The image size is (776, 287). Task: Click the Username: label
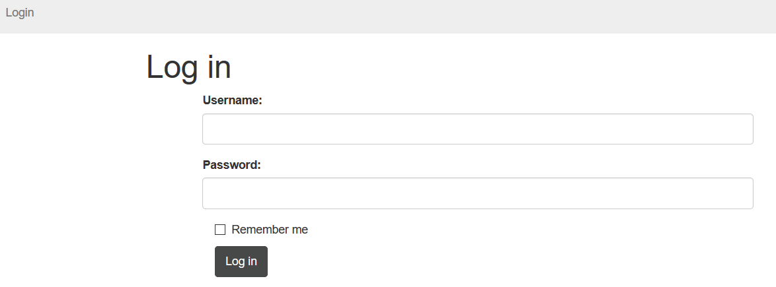tap(233, 100)
